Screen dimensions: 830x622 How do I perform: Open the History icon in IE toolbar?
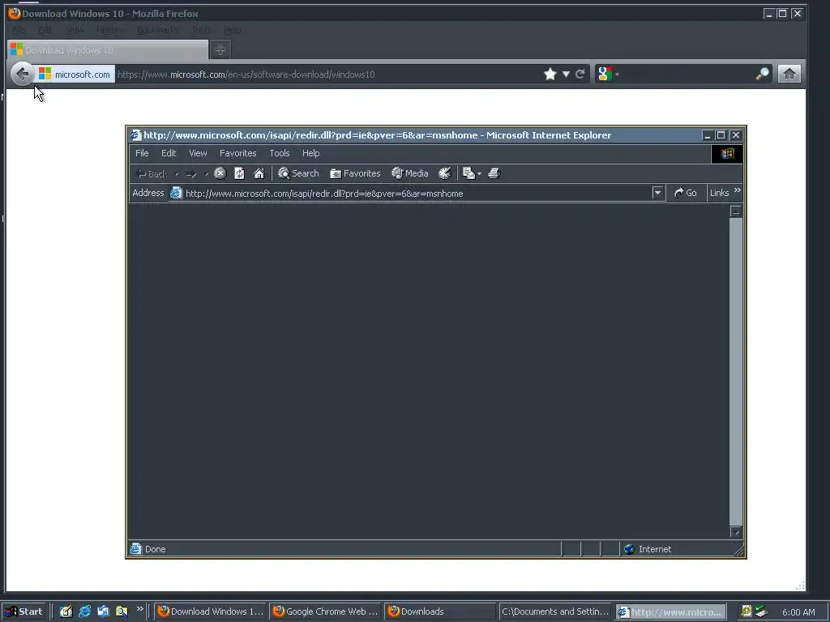[x=445, y=173]
